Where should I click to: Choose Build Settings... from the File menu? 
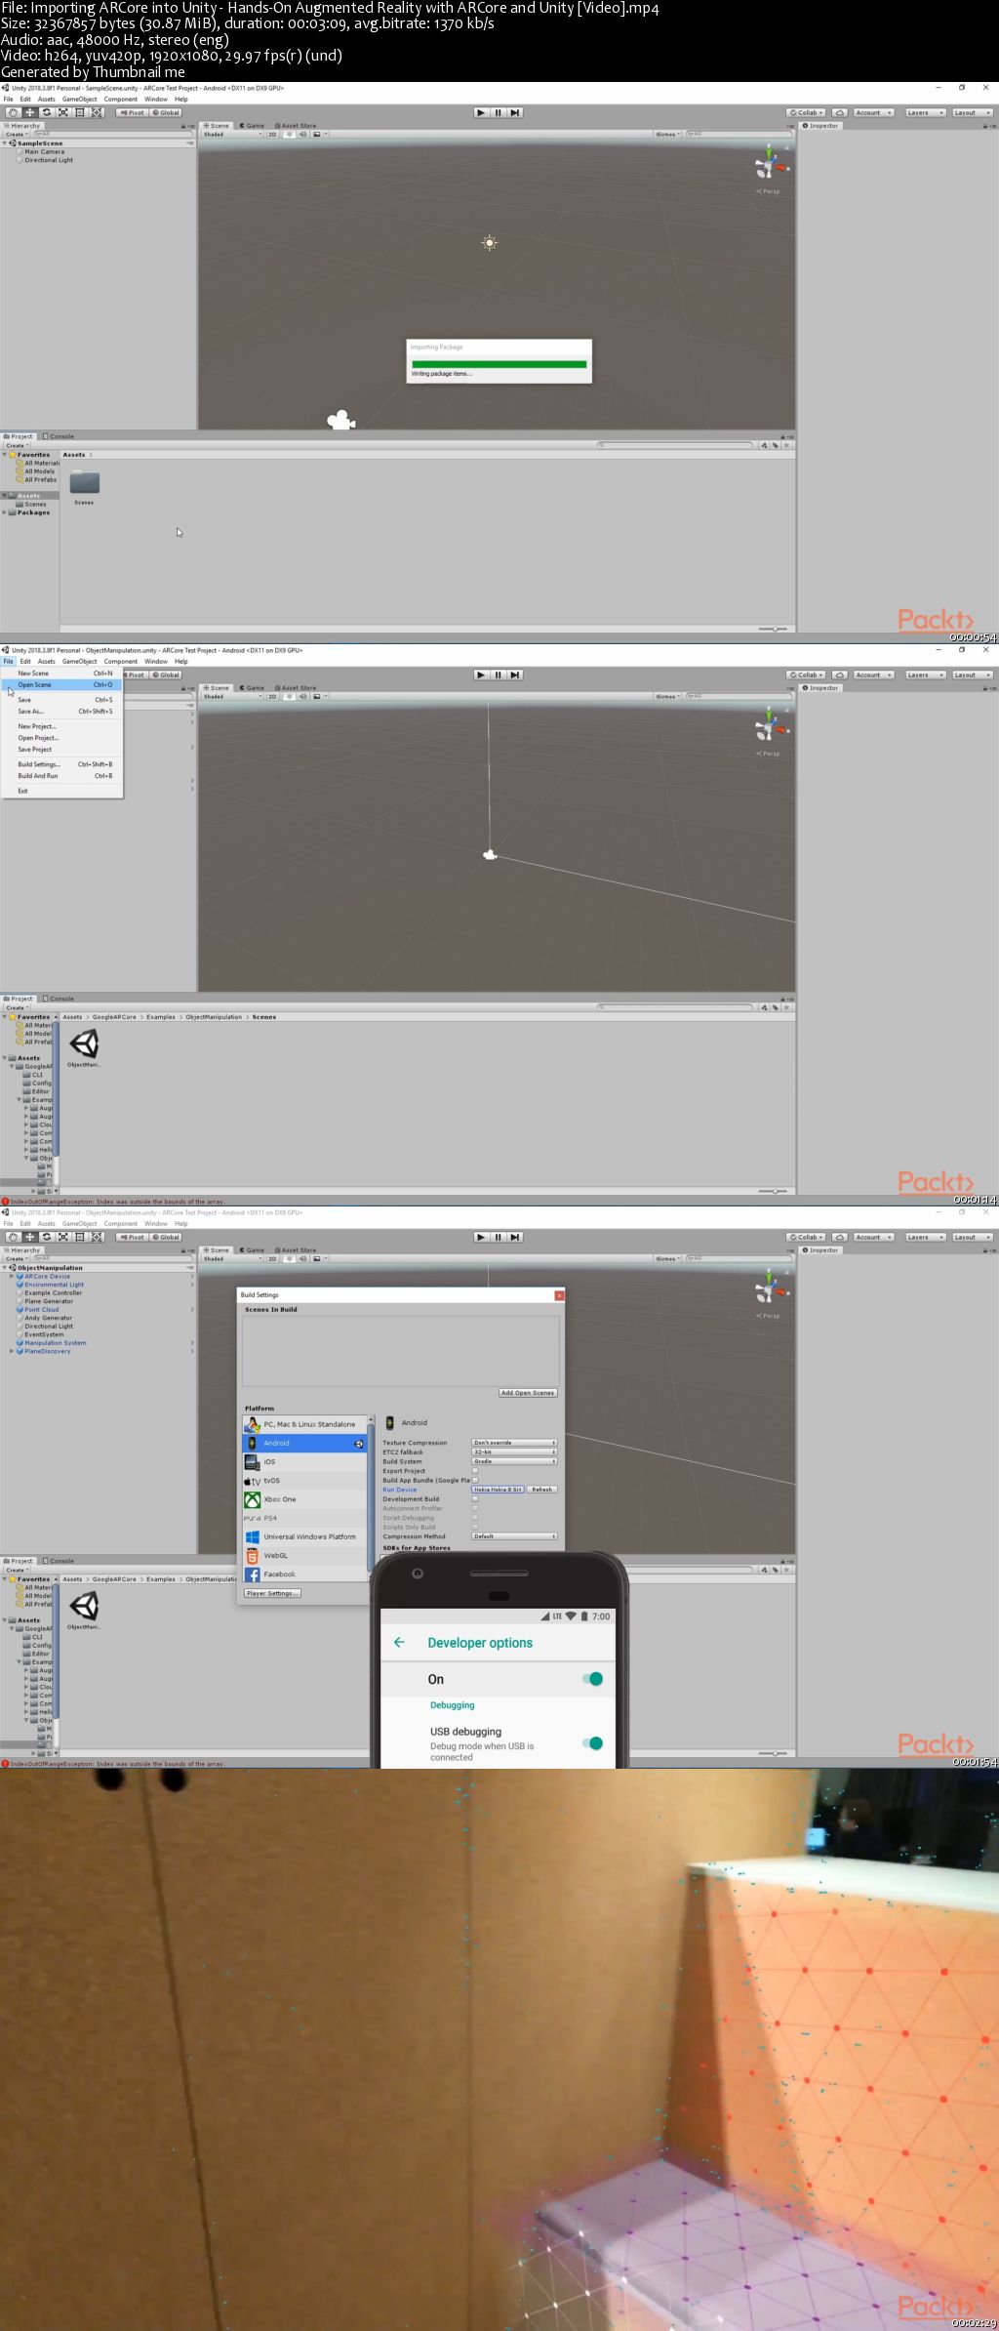point(62,764)
